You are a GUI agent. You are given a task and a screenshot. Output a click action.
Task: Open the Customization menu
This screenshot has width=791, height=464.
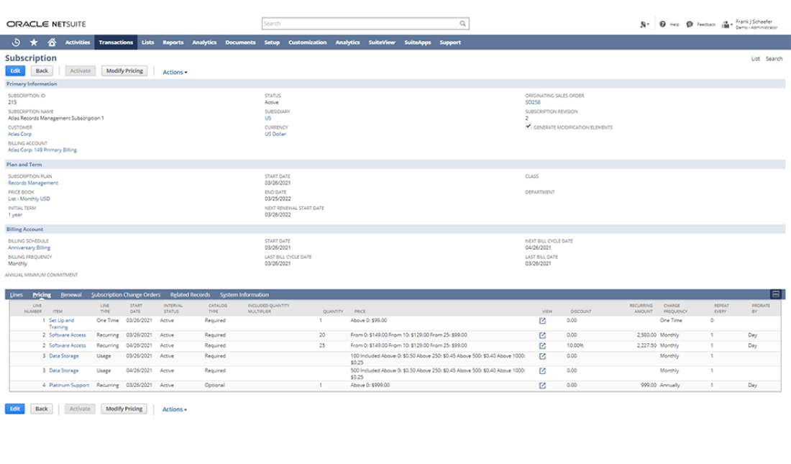(307, 42)
